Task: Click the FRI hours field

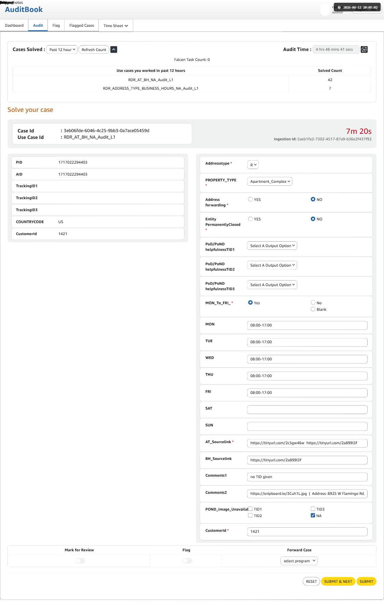Action: 307,393
